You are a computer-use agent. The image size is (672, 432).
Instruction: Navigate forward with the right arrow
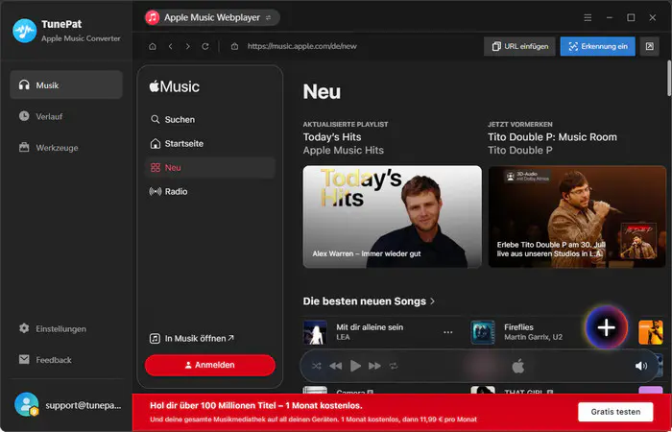(188, 46)
